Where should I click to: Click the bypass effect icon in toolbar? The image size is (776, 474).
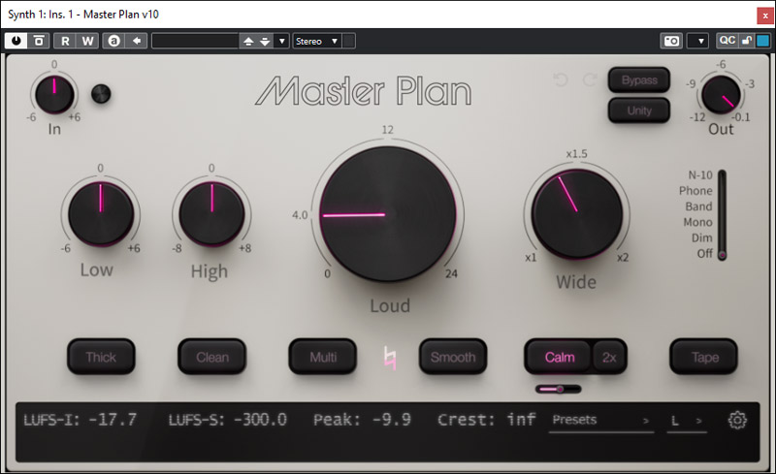pyautogui.click(x=39, y=41)
